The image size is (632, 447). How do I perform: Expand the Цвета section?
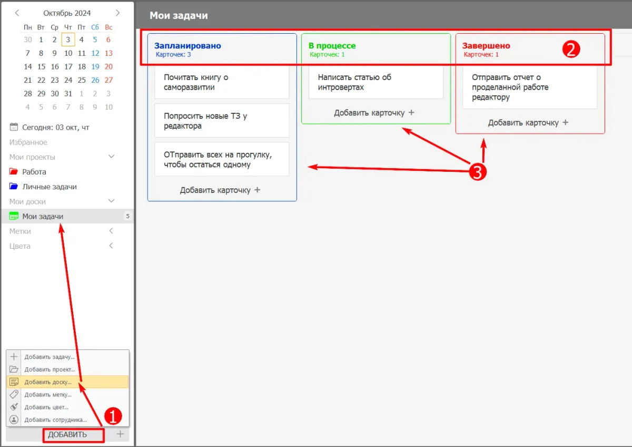pyautogui.click(x=111, y=246)
